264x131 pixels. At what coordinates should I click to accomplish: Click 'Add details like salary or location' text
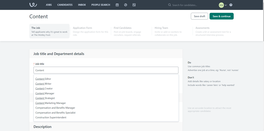click(x=204, y=81)
